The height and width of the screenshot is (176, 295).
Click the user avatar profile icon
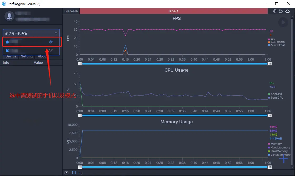9,16
